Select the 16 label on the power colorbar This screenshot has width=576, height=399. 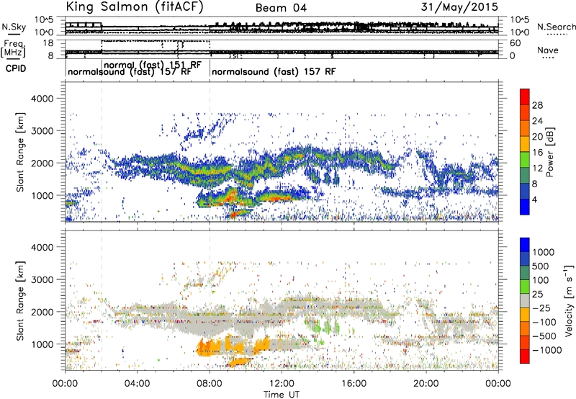(537, 153)
